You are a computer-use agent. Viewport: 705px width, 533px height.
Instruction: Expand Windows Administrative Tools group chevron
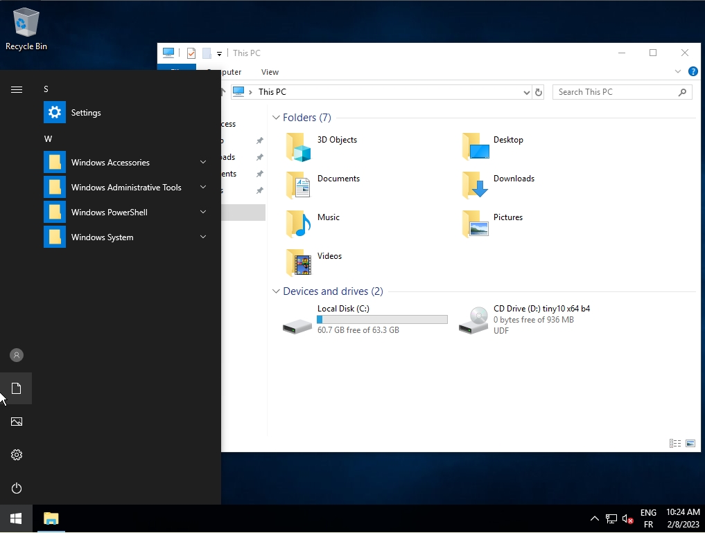pos(203,187)
